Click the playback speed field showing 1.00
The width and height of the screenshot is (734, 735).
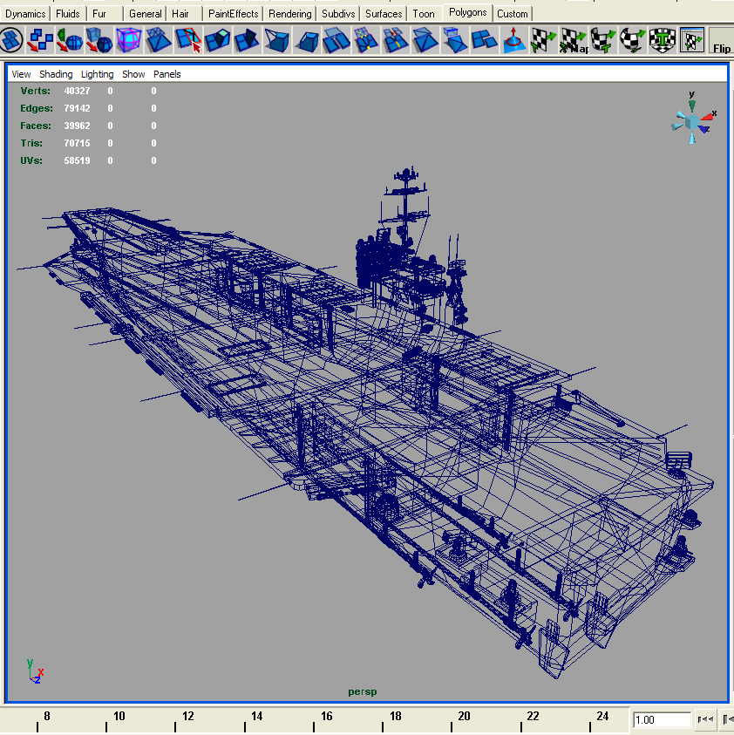coord(661,720)
